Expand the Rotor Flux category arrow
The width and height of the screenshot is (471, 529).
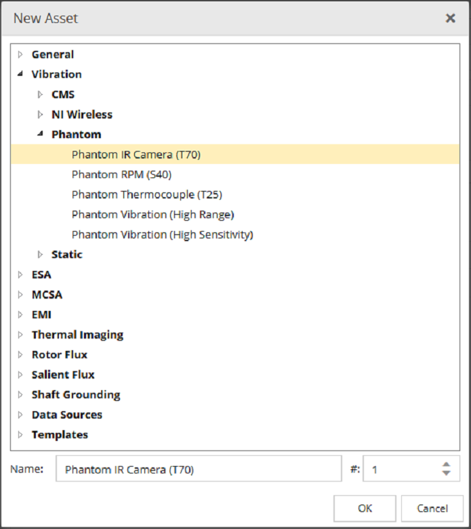pos(20,354)
